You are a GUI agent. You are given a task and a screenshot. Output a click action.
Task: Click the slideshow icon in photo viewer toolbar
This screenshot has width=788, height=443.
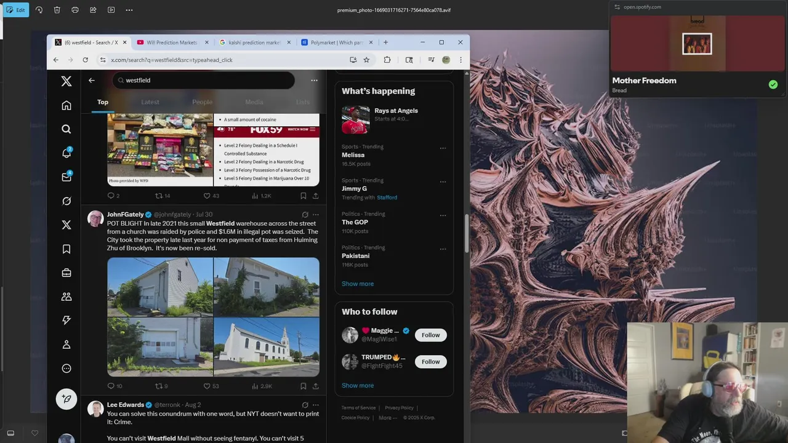click(x=111, y=10)
